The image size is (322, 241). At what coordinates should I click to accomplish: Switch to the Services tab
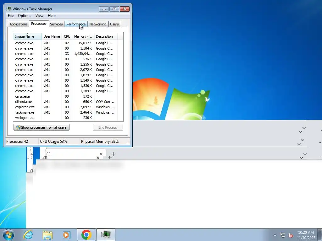(x=56, y=24)
